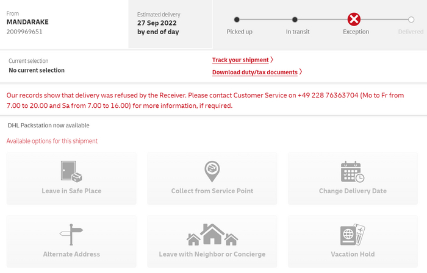The image size is (427, 273).
Task: Click the red Exception X status icon
Action: [354, 19]
